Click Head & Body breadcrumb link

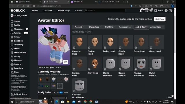(x=78, y=32)
